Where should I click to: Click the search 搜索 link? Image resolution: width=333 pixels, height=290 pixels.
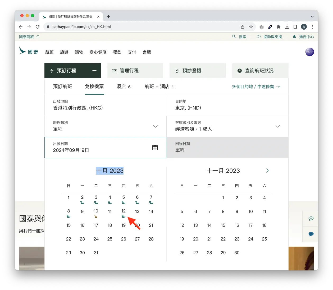point(239,37)
